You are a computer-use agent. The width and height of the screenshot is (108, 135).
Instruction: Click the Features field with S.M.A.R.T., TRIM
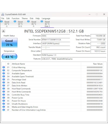tap(74, 59)
